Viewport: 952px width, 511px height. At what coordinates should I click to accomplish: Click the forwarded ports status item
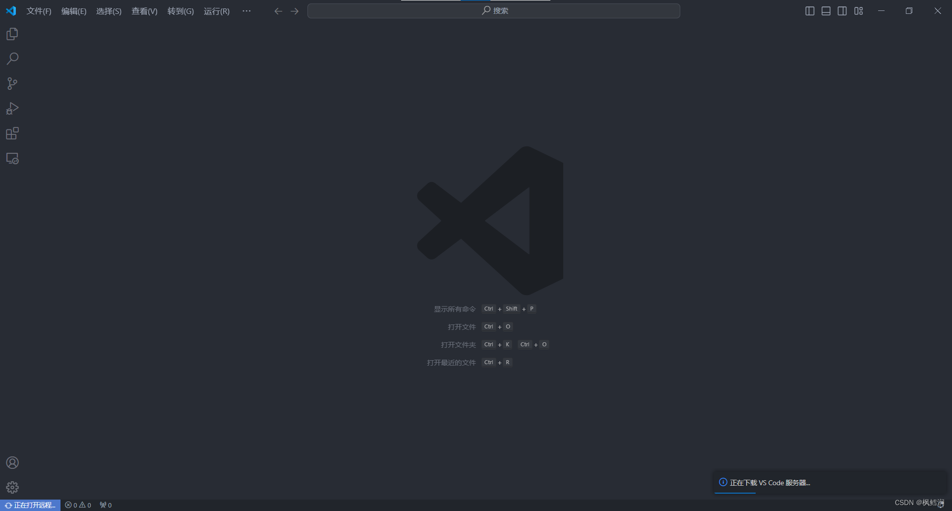[106, 505]
